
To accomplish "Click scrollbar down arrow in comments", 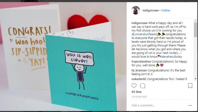I will [195, 79].
